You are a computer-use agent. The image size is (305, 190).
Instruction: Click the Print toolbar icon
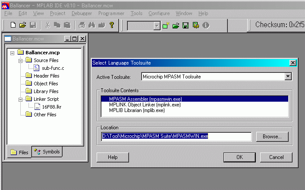[82, 25]
